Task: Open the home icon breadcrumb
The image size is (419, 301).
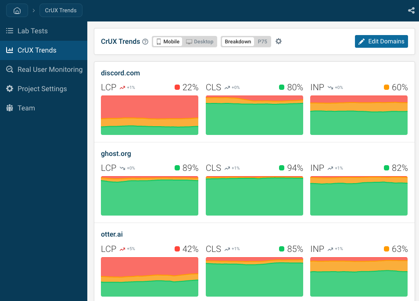Action: (17, 11)
